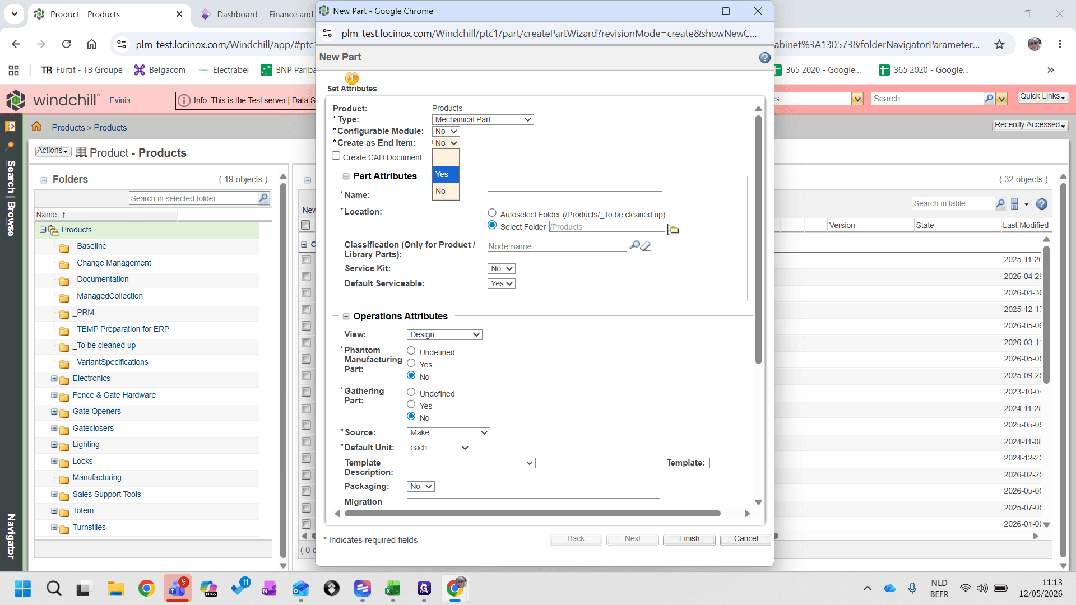The image size is (1076, 605).
Task: Open the Configurable Module dropdown
Action: tap(446, 131)
